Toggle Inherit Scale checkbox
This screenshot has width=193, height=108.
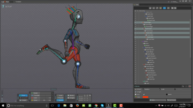click(x=160, y=89)
